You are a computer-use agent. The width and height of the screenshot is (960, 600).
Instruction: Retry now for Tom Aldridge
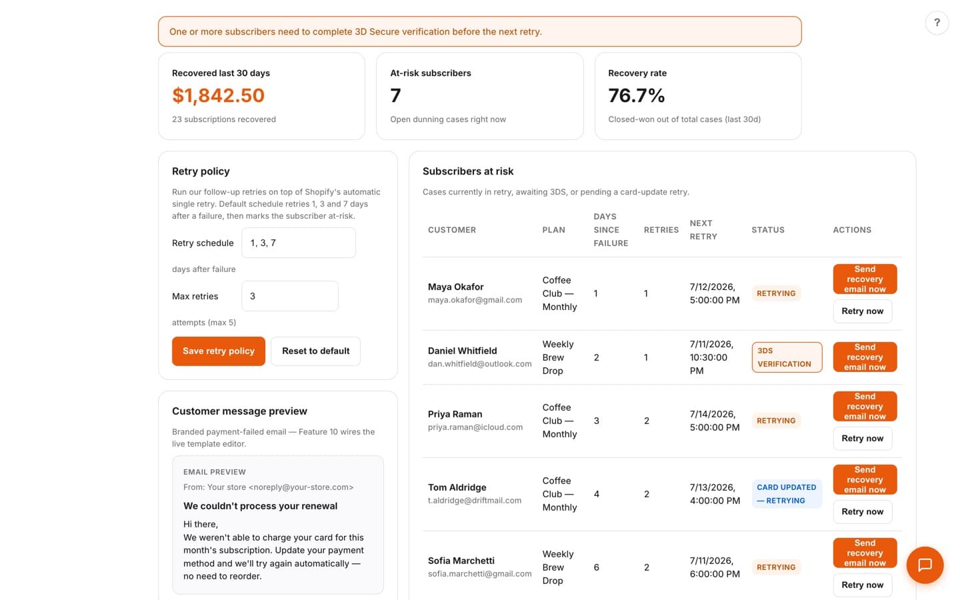[x=862, y=512]
